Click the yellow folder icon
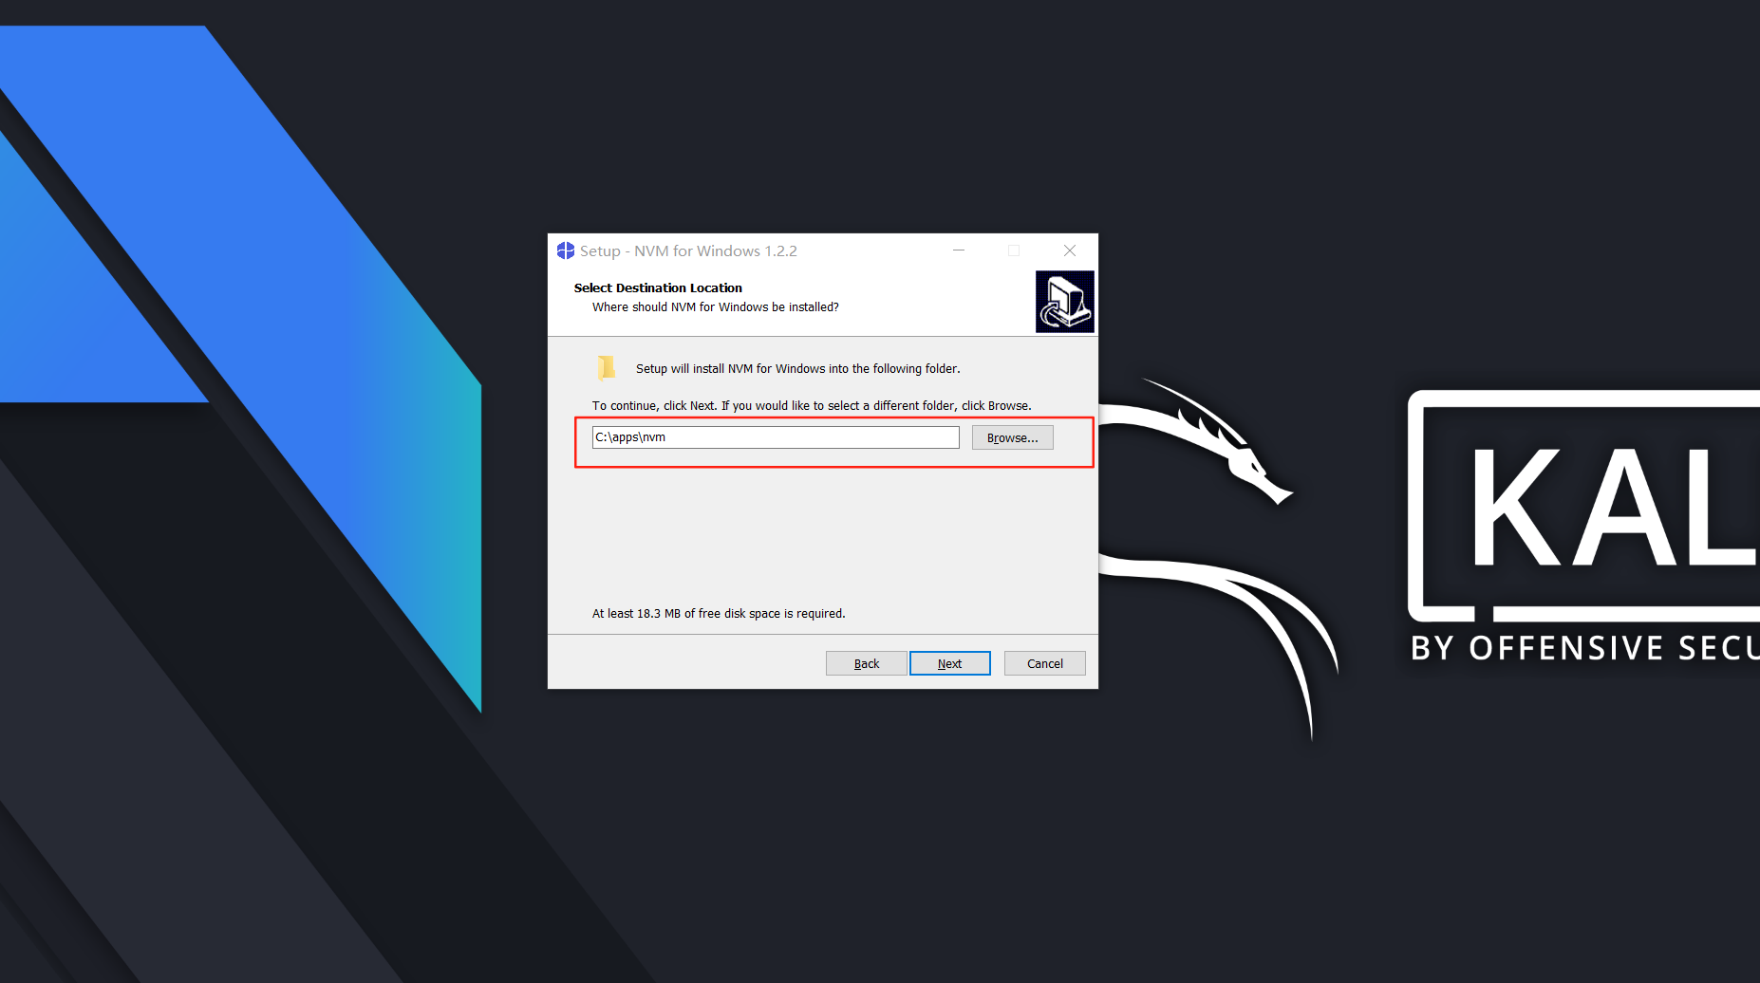Viewport: 1760px width, 983px height. [607, 368]
